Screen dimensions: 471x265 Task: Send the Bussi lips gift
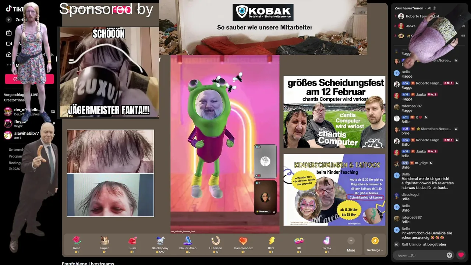tap(132, 245)
